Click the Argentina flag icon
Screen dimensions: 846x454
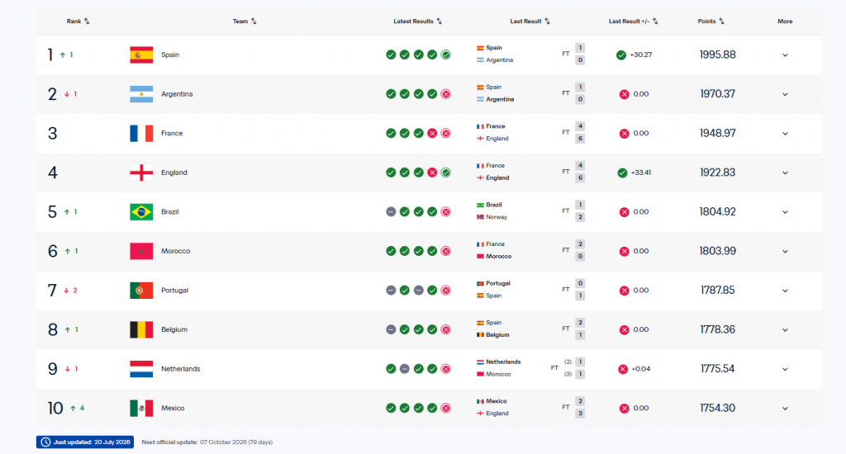141,94
